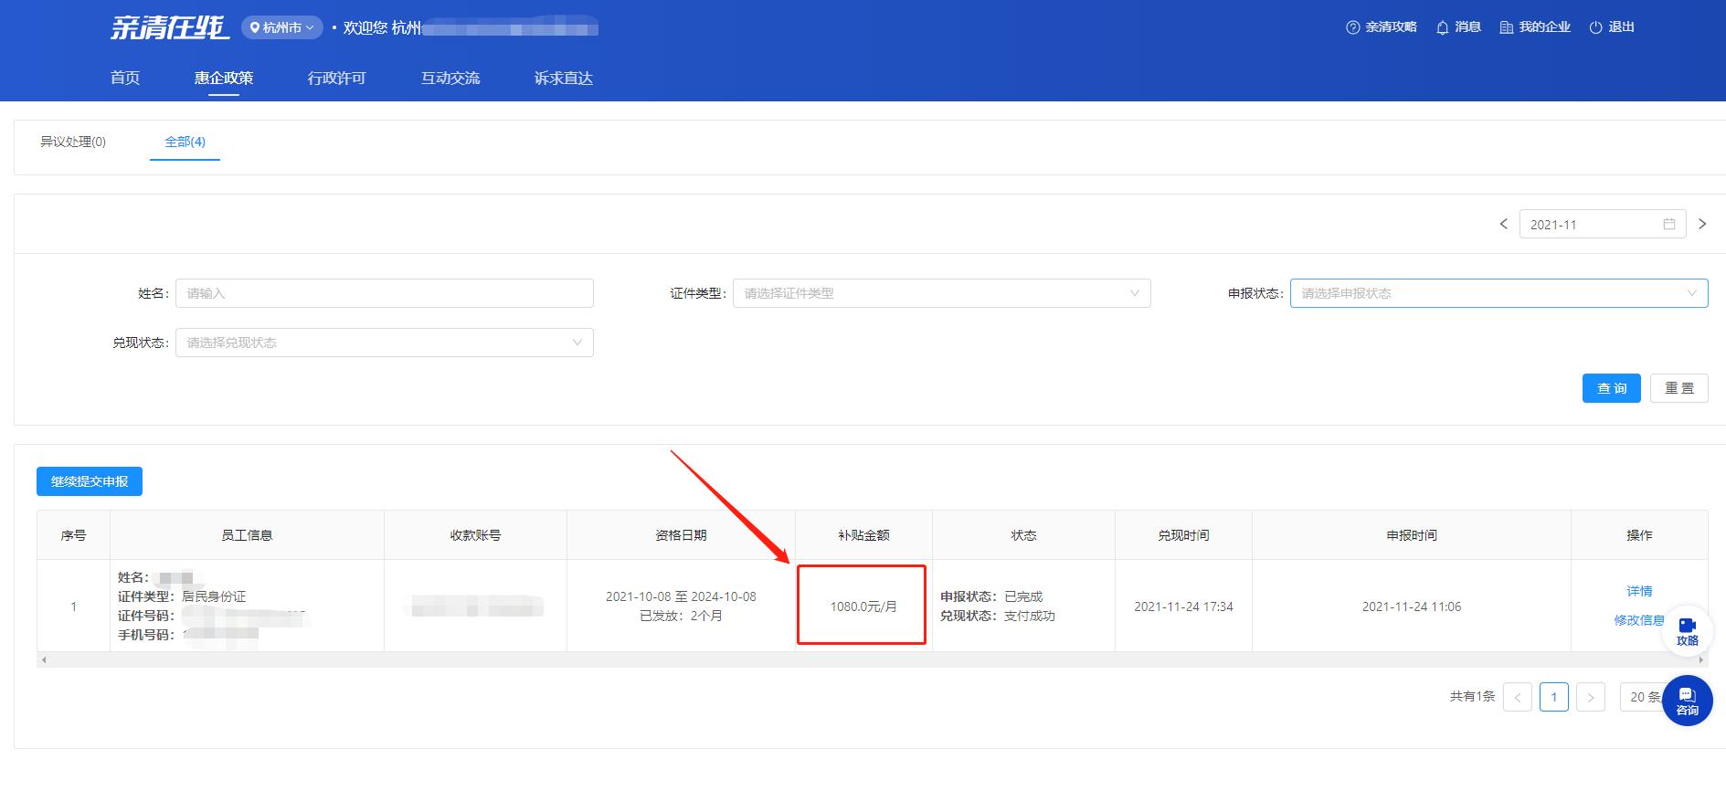Open 行政许可 navigation item
Screen dimensions: 1726x791
click(337, 78)
